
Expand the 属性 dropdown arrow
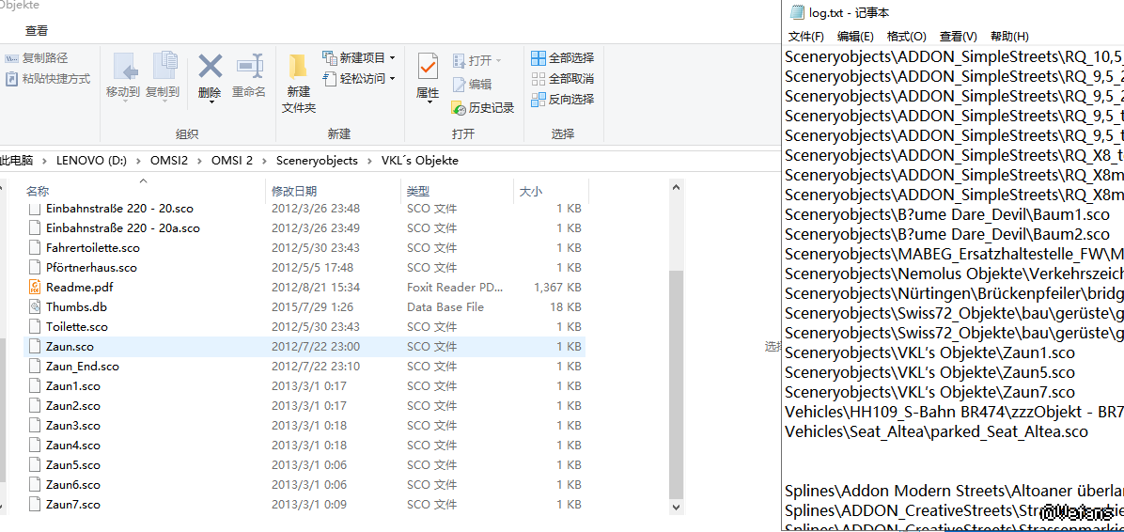coord(429,102)
